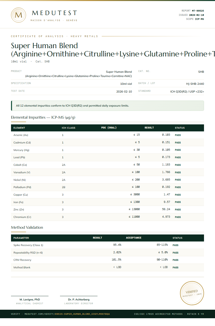Image resolution: width=215 pixels, height=326 pixels.
Task: Select the Zinc (Zn) row label
Action: pos(19,210)
